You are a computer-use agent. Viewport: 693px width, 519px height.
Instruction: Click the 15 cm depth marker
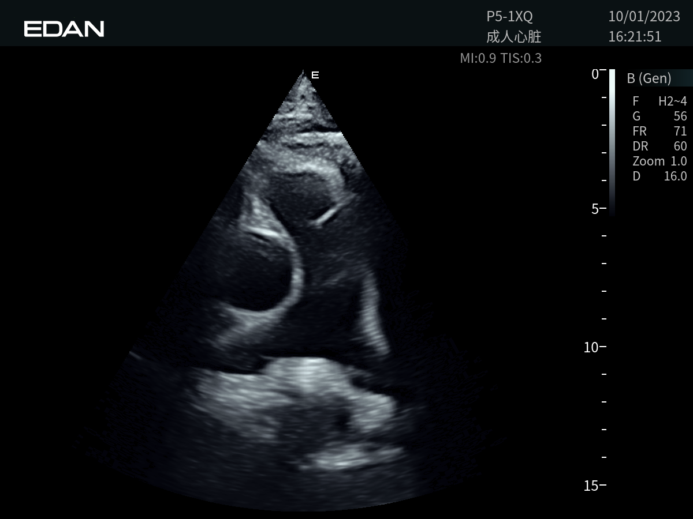(x=591, y=486)
